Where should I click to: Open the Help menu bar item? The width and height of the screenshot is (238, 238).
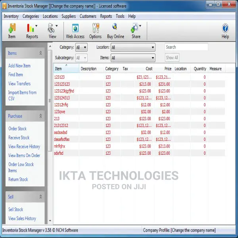click(x=132, y=16)
